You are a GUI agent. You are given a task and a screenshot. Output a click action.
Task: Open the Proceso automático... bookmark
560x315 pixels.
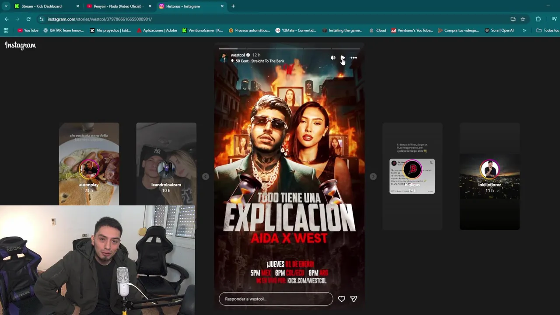tap(249, 31)
